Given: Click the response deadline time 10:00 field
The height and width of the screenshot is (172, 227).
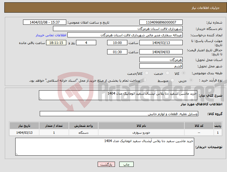Looking at the screenshot, I should [117, 43].
